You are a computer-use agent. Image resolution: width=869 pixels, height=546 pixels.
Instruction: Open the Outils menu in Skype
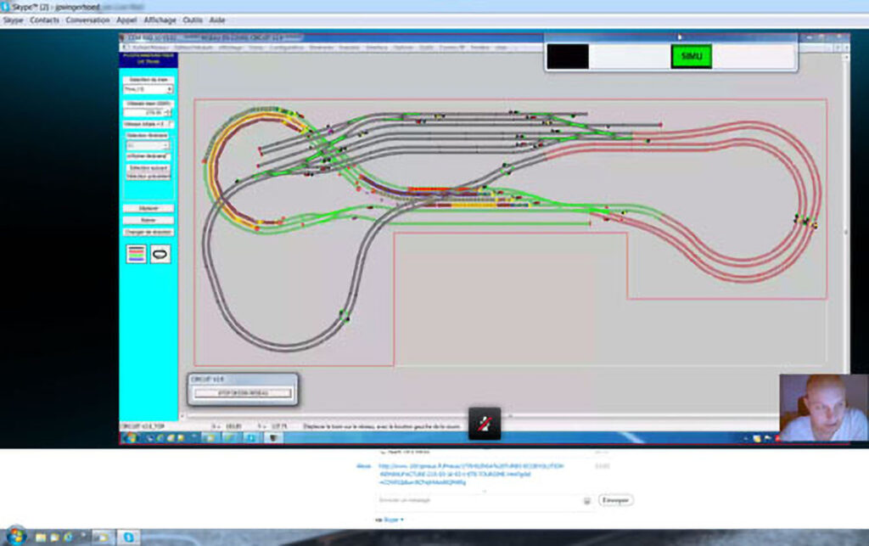pos(193,20)
